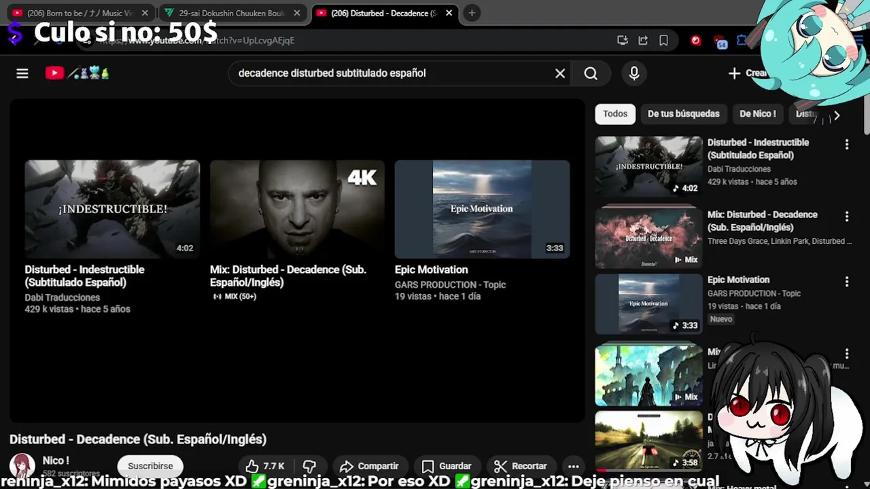Screen dimensions: 870x489
Task: Open Nico ! channel name link
Action: (56, 460)
